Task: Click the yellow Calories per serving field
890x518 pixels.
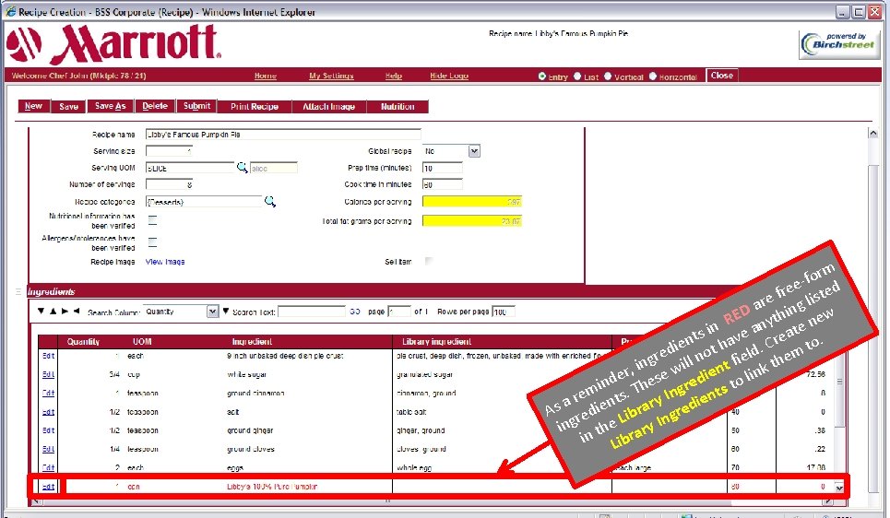Action: point(471,202)
